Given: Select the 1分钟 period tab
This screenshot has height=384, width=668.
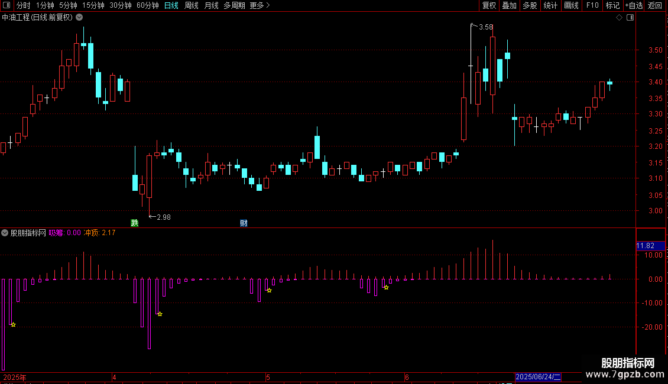Looking at the screenshot, I should point(45,5).
